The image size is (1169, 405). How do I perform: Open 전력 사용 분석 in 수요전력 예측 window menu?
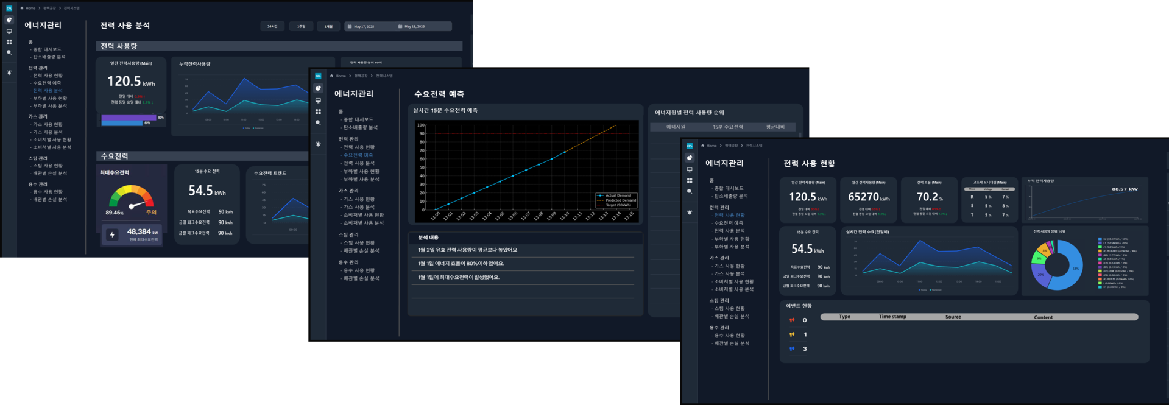coord(359,163)
